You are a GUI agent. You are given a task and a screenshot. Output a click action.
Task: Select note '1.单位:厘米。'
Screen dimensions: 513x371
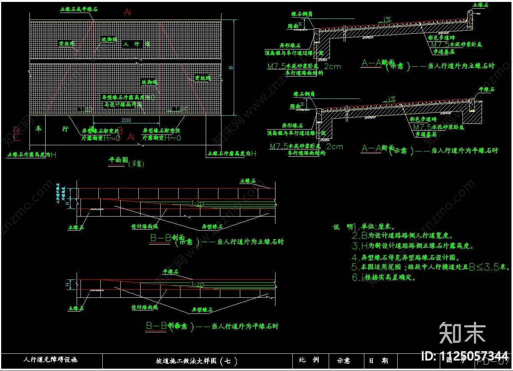[374, 227]
